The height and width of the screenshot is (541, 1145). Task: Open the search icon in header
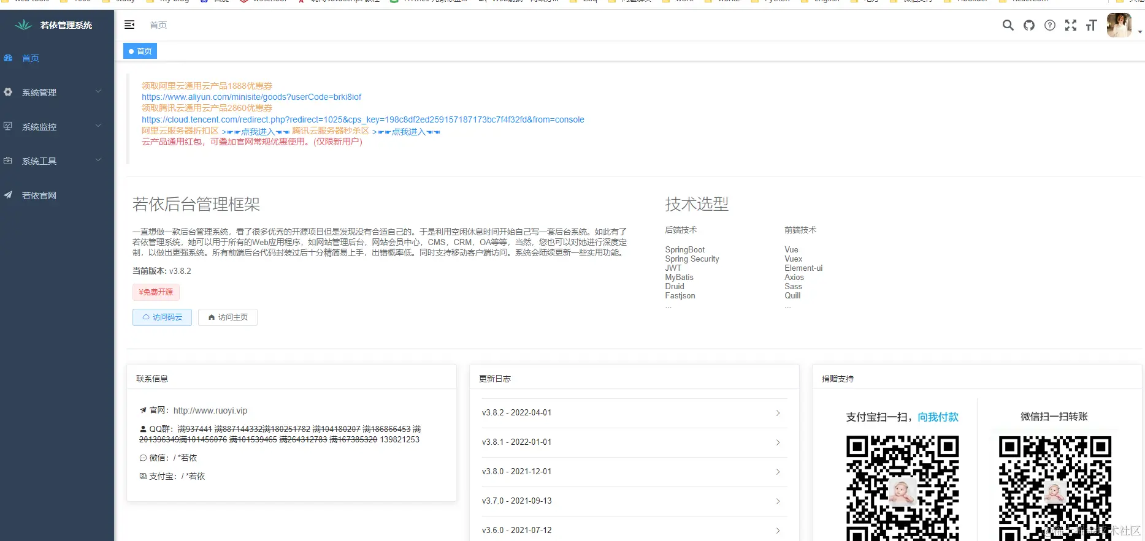1008,25
